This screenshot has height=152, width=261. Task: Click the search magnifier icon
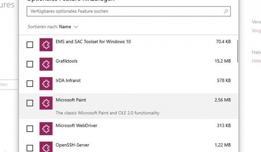click(x=226, y=12)
